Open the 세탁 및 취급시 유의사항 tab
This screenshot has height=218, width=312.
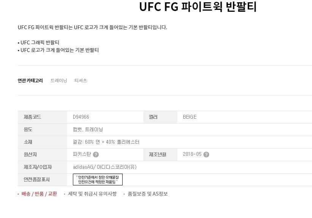coord(92,194)
